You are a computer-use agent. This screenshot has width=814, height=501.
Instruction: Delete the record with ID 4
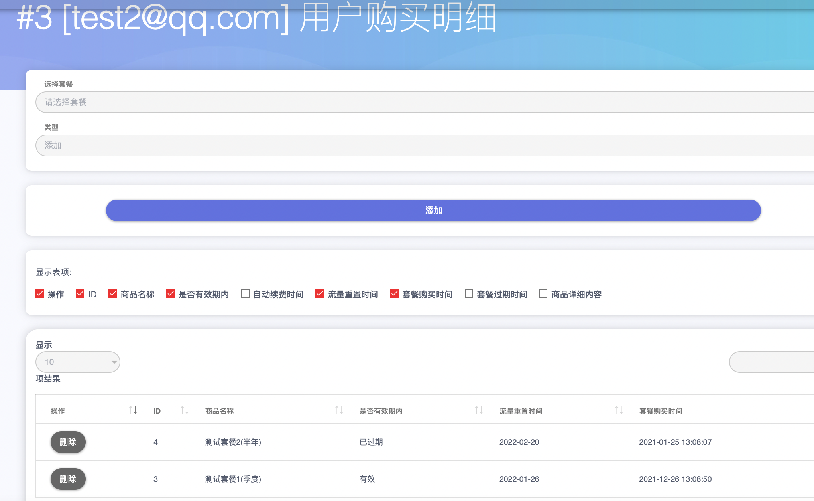pos(68,442)
